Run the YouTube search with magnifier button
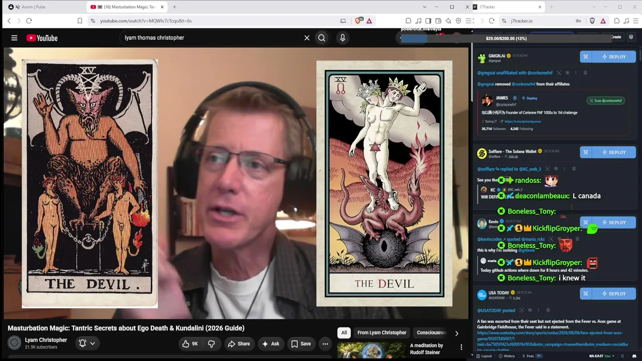Screen dimensions: 642x361 (322, 38)
